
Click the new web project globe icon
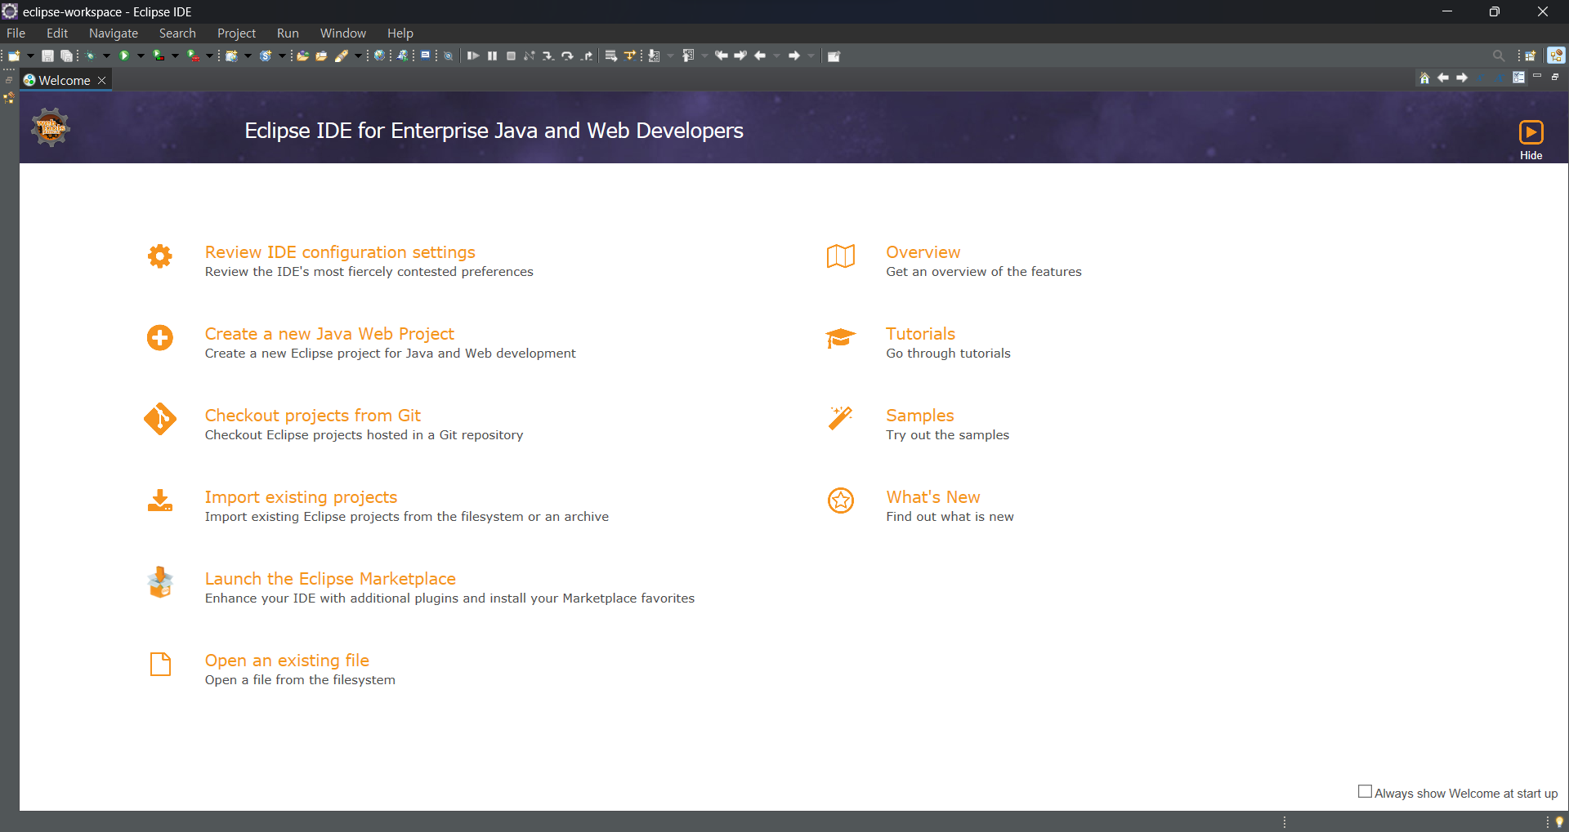[x=231, y=56]
